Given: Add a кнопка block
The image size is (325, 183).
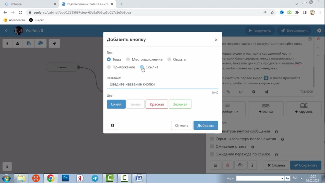Looking at the screenshot, I should point(266,109).
